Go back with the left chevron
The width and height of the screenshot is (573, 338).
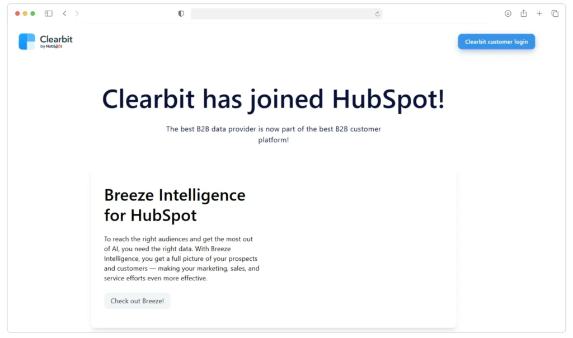tap(65, 13)
